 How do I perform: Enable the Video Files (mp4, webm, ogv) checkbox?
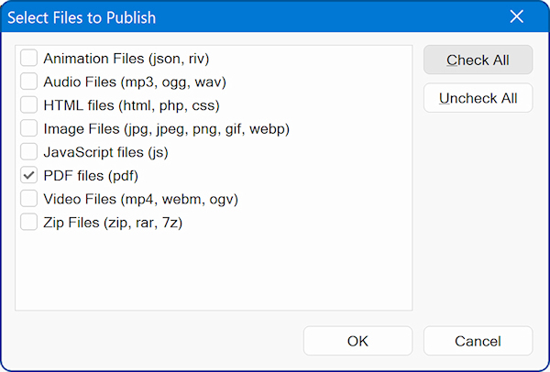click(x=29, y=199)
